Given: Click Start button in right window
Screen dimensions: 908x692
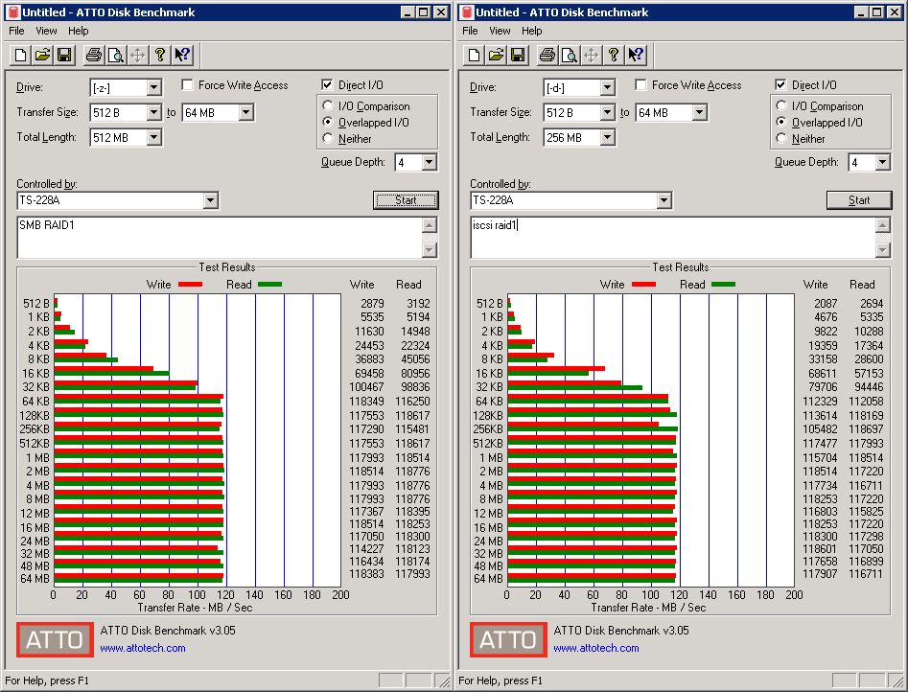Looking at the screenshot, I should tap(859, 200).
